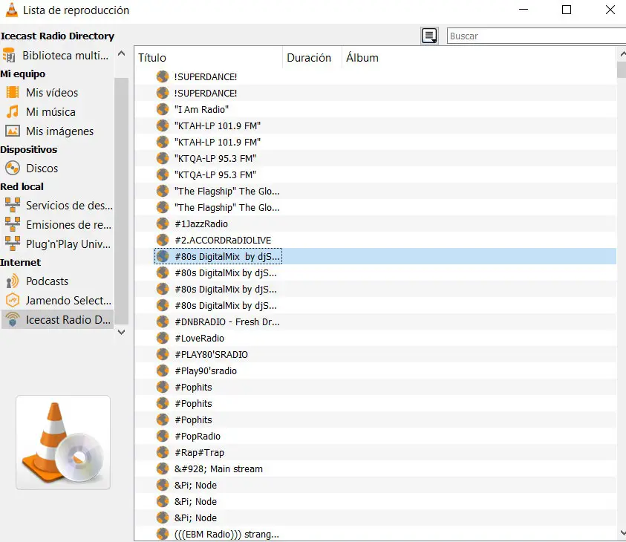Viewport: 626px width, 542px height.
Task: Open Mis vídeos folder icon
Action: (13, 93)
